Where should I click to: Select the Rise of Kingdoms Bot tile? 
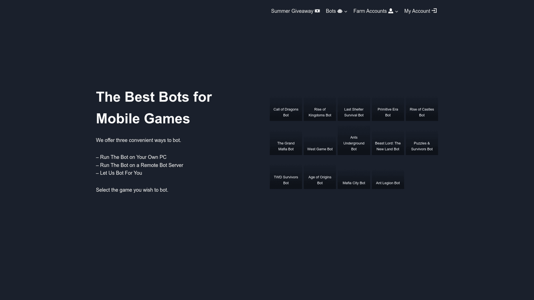[320, 109]
